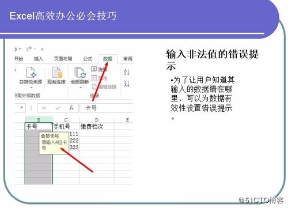The width and height of the screenshot is (288, 208).
Task: Switch to the 公式 tab
Action: click(x=88, y=59)
